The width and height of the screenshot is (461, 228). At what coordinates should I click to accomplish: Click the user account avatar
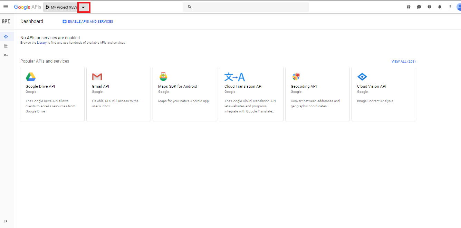[x=459, y=7]
